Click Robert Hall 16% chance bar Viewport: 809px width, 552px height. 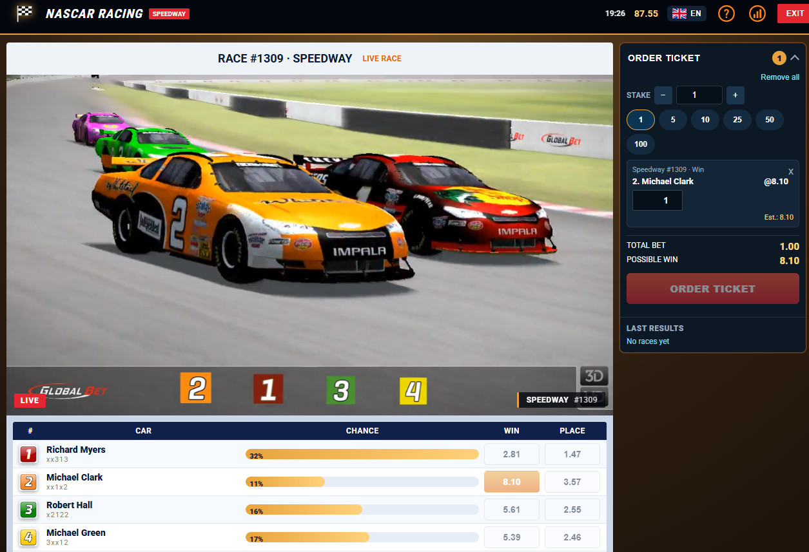pos(362,509)
